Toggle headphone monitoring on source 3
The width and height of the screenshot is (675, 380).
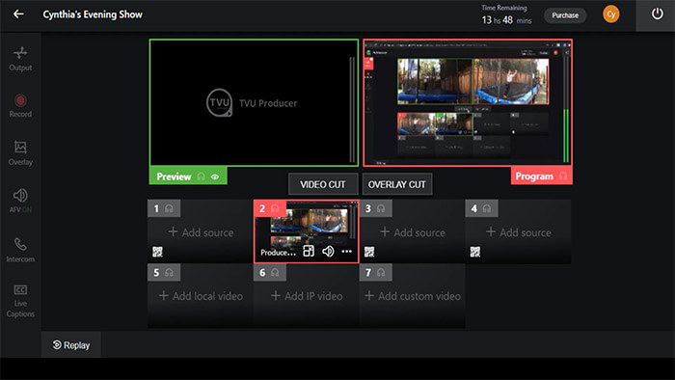click(381, 208)
